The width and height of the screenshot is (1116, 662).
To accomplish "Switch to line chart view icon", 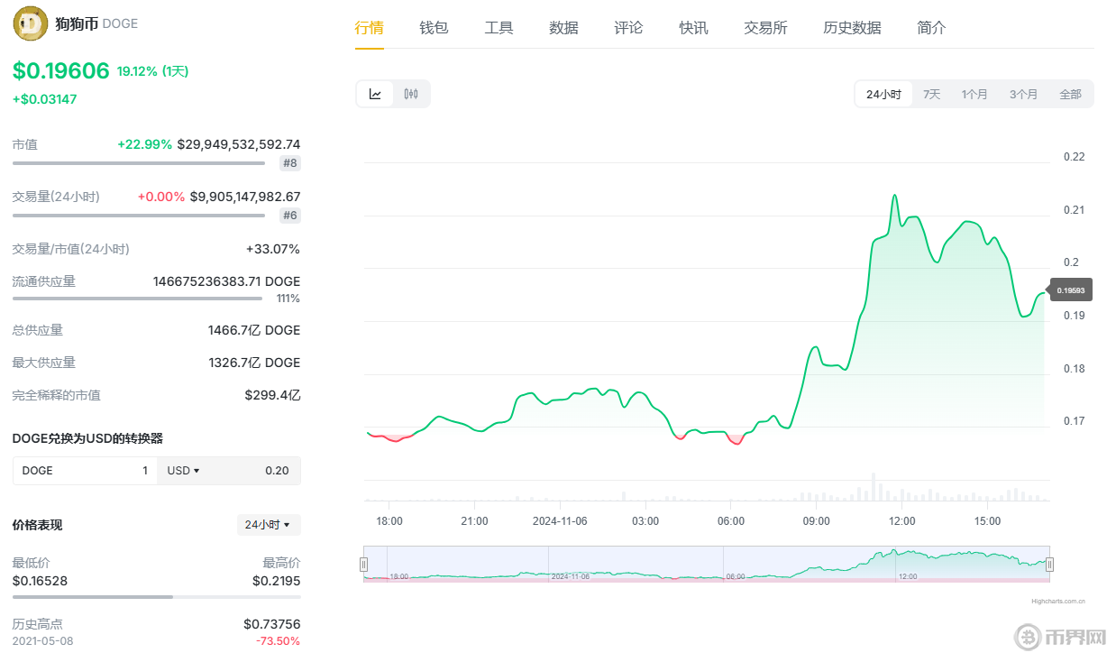I will [375, 94].
